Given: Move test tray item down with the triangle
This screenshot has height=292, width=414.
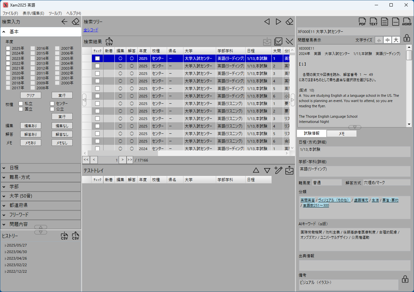Looking at the screenshot, I should (267, 170).
